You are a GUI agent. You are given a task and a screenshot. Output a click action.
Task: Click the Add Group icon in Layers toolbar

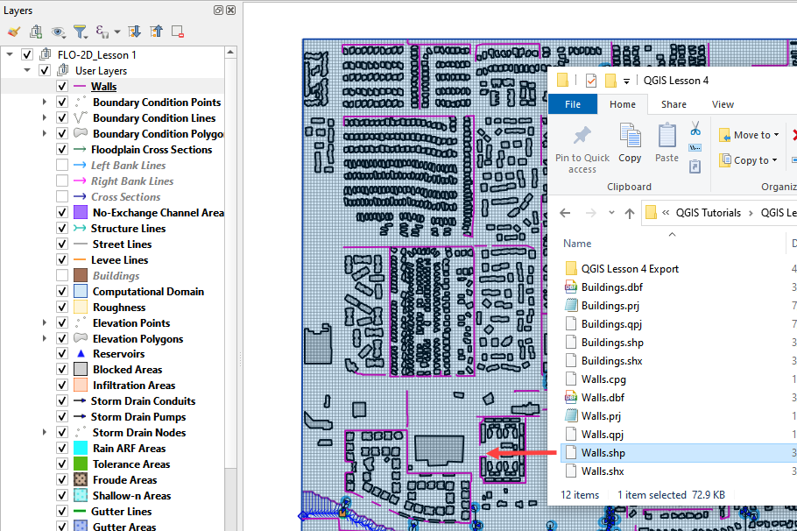(36, 32)
